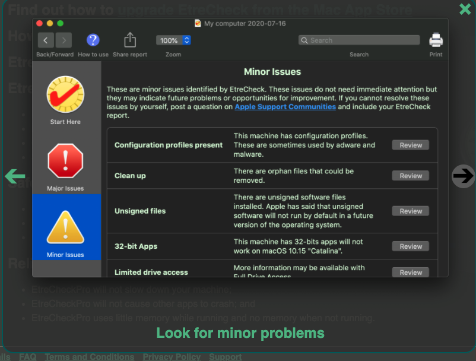Click the 'Clean up' row label
The height and width of the screenshot is (361, 476).
tap(130, 176)
